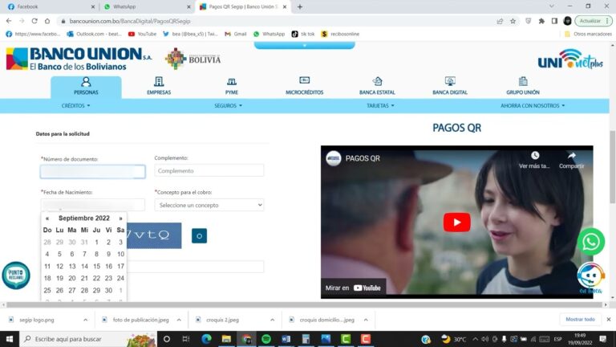
Task: Open the Personas section icon
Action: pos(86,82)
